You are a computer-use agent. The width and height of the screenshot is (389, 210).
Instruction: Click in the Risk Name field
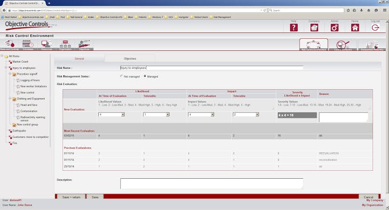212,67
